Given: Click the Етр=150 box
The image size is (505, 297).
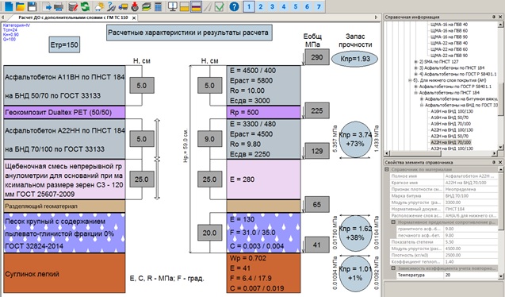Looking at the screenshot, I should (x=64, y=44).
